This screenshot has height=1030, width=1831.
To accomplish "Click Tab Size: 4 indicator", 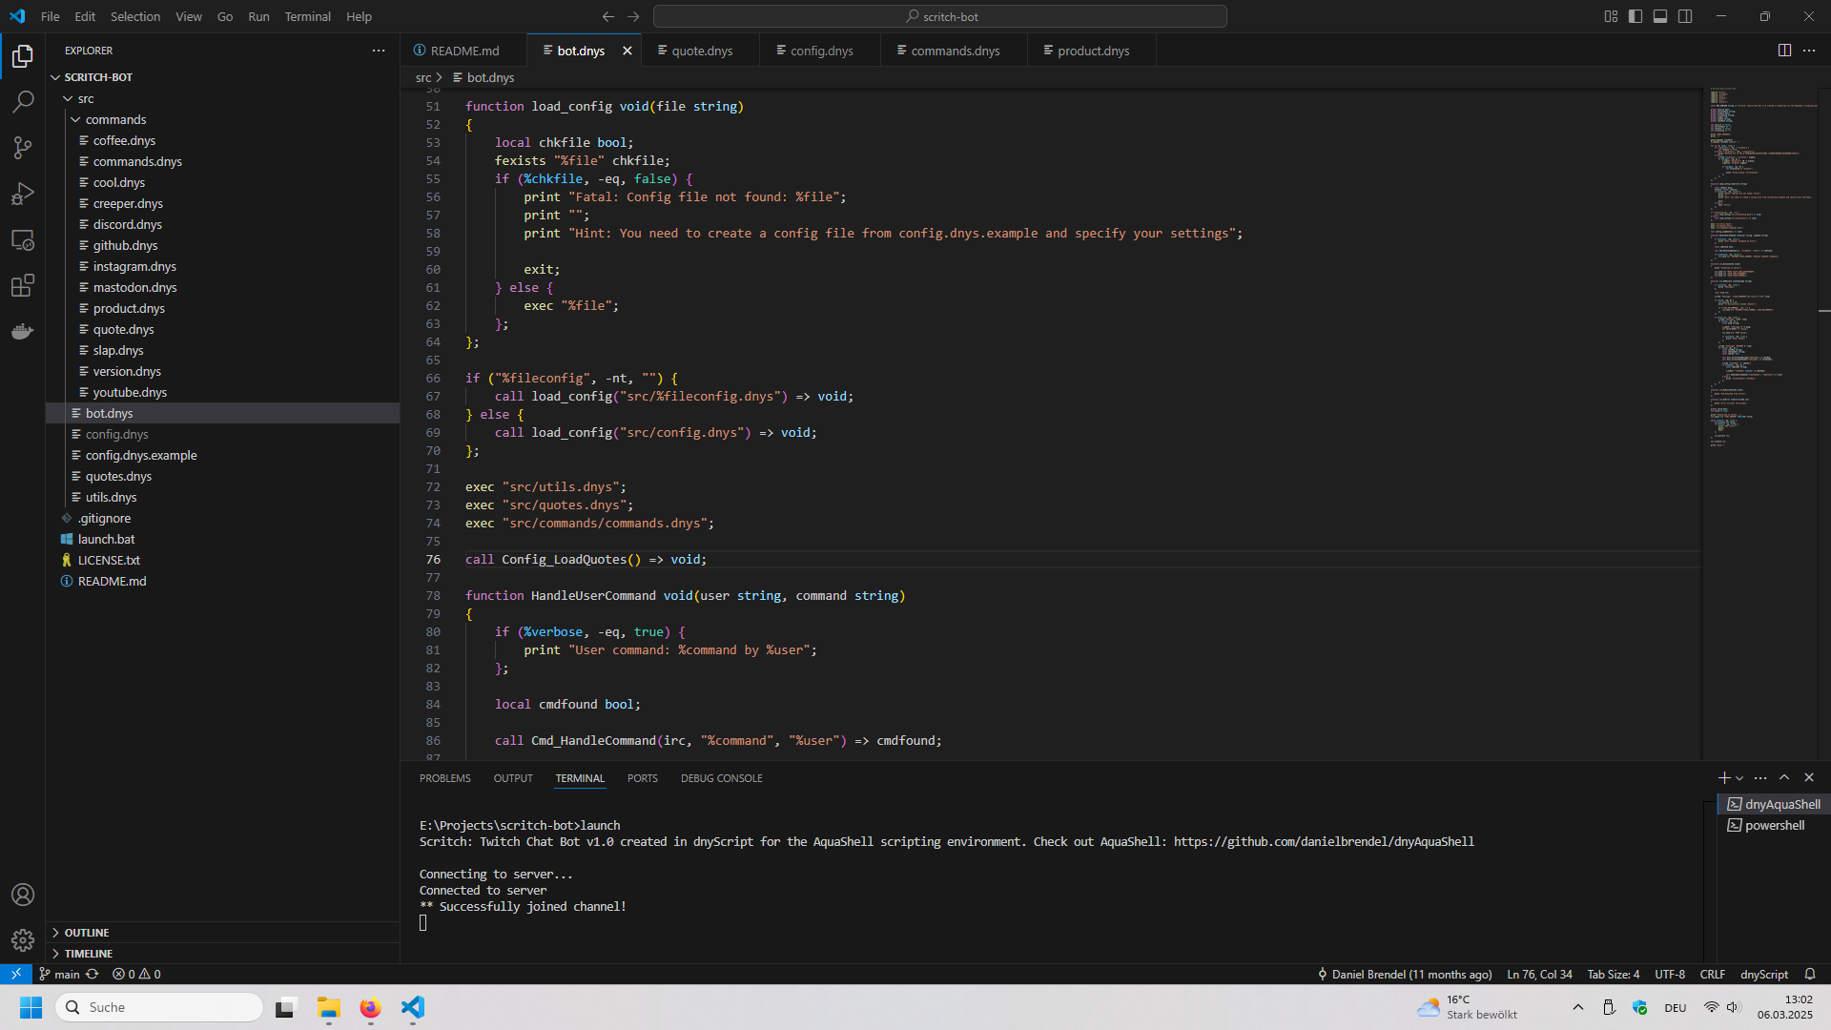I will pos(1613,974).
